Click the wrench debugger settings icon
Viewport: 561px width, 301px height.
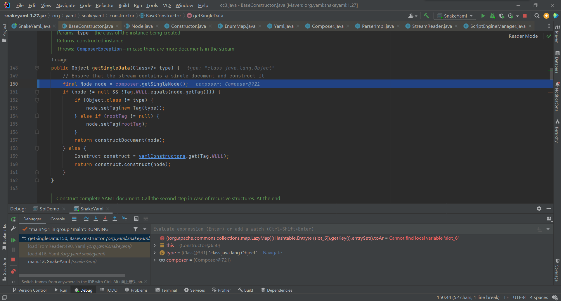tap(13, 229)
